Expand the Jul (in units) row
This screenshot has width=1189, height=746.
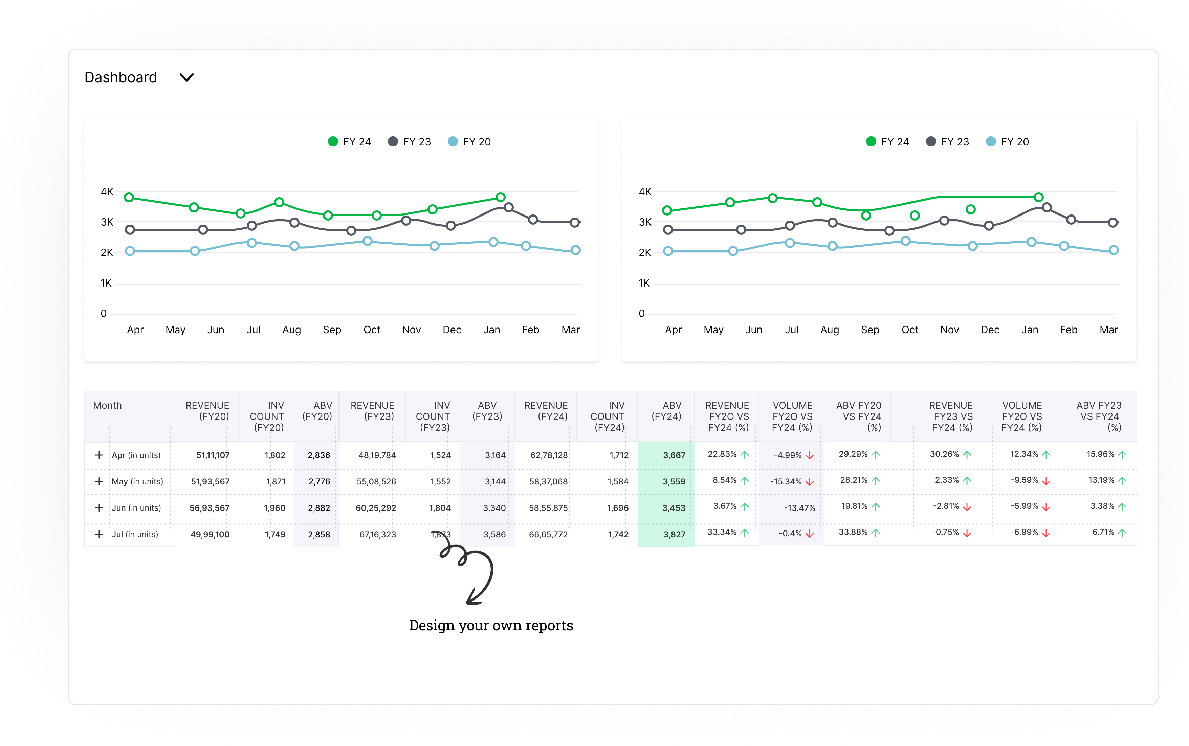click(x=99, y=534)
